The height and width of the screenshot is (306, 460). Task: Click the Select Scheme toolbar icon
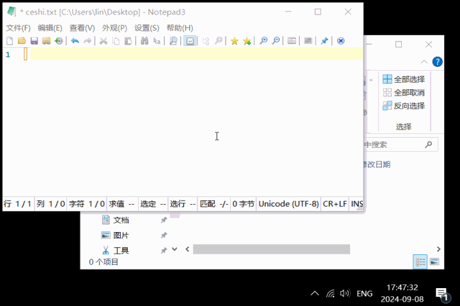pos(291,41)
